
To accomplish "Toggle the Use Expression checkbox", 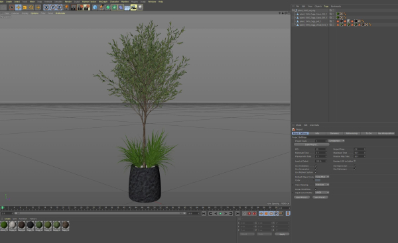I will coord(355,166).
